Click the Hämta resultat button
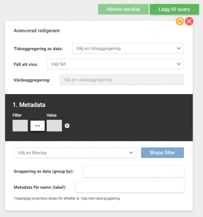The width and height of the screenshot is (203, 217). 123,9
